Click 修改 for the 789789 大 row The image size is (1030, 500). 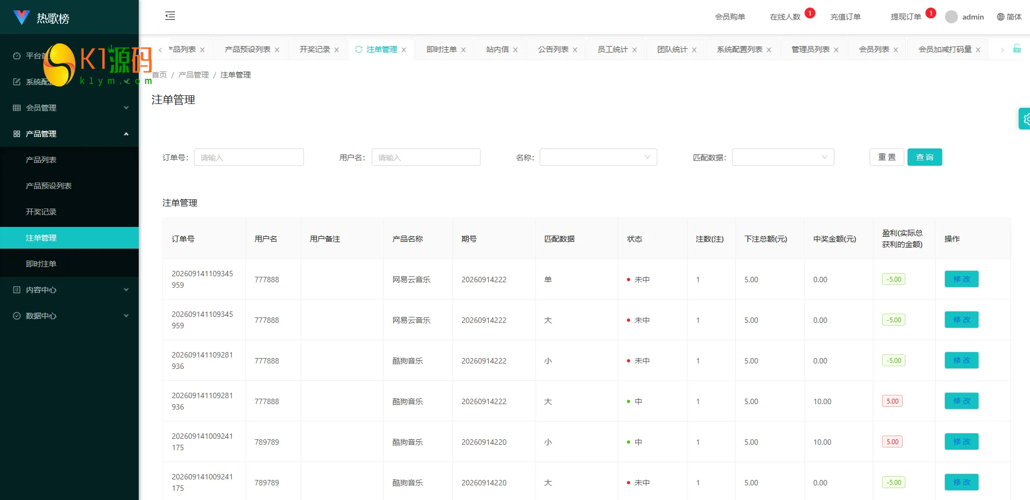pyautogui.click(x=962, y=482)
